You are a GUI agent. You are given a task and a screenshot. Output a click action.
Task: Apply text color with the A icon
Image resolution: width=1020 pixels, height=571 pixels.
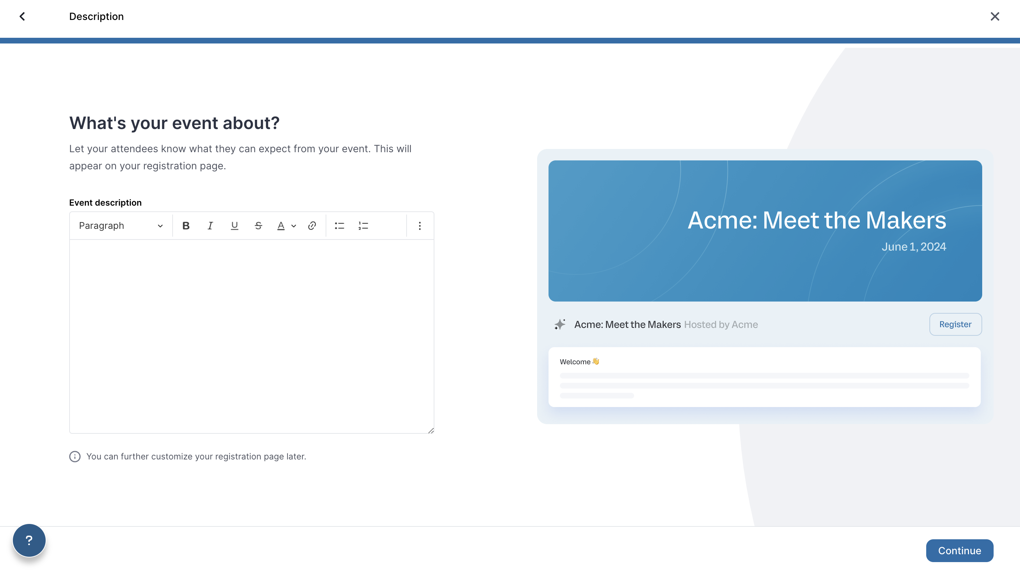click(x=281, y=226)
